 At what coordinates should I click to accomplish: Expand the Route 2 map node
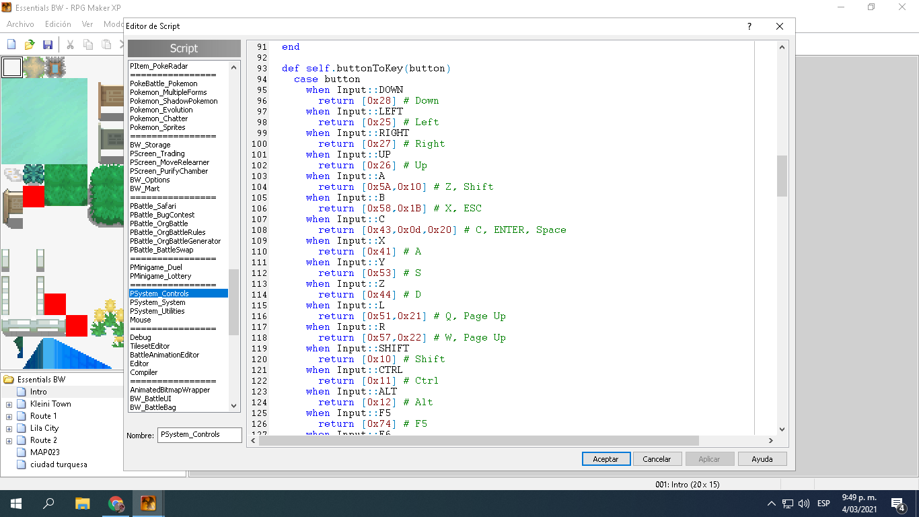[x=9, y=441]
